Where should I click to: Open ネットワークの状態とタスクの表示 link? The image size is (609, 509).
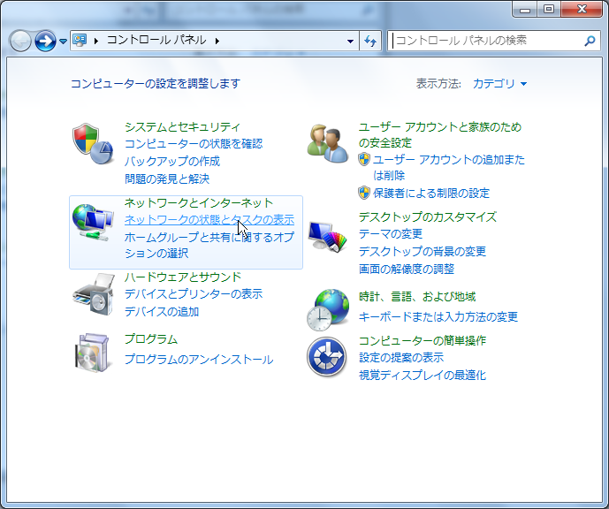209,220
